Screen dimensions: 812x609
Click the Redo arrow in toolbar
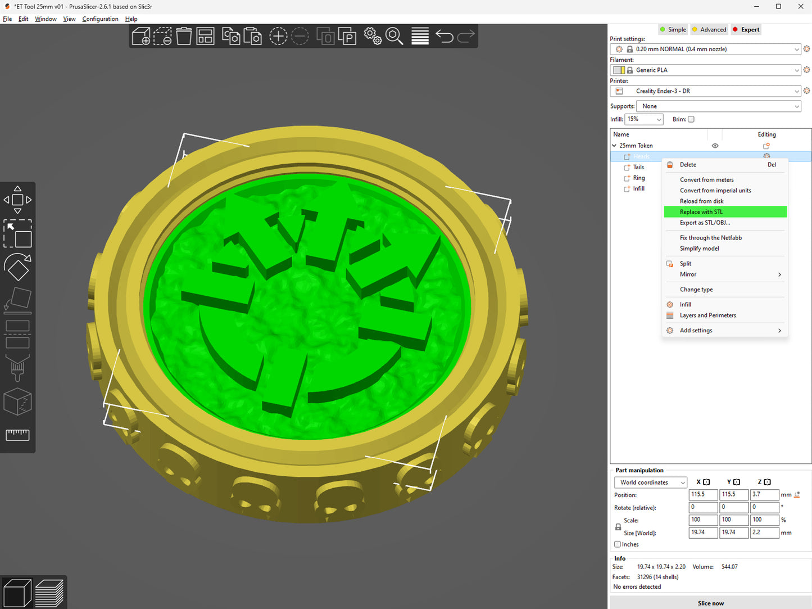click(466, 36)
